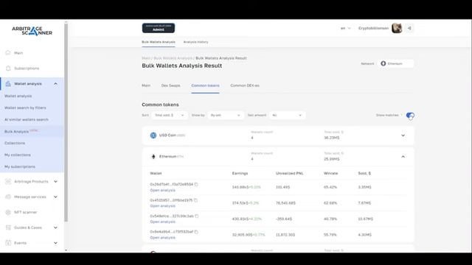Open My collections sidebar item
The image size is (472, 265).
pos(18,155)
